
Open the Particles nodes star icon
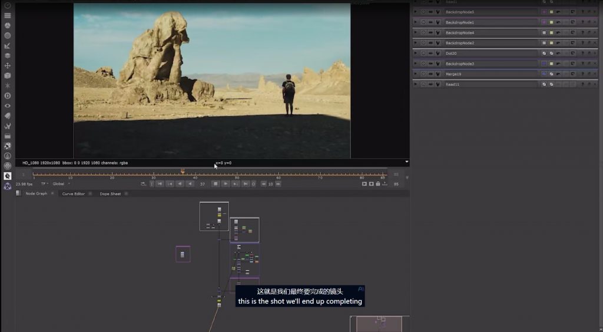pyautogui.click(x=7, y=86)
